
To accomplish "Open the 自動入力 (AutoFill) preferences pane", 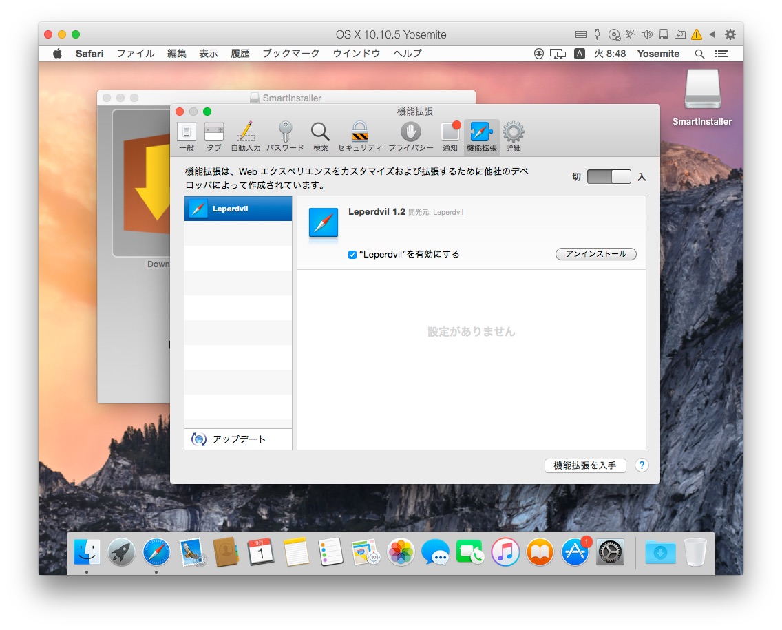I will pyautogui.click(x=245, y=137).
